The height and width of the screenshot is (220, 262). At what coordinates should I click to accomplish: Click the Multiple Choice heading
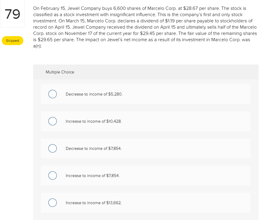click(60, 72)
